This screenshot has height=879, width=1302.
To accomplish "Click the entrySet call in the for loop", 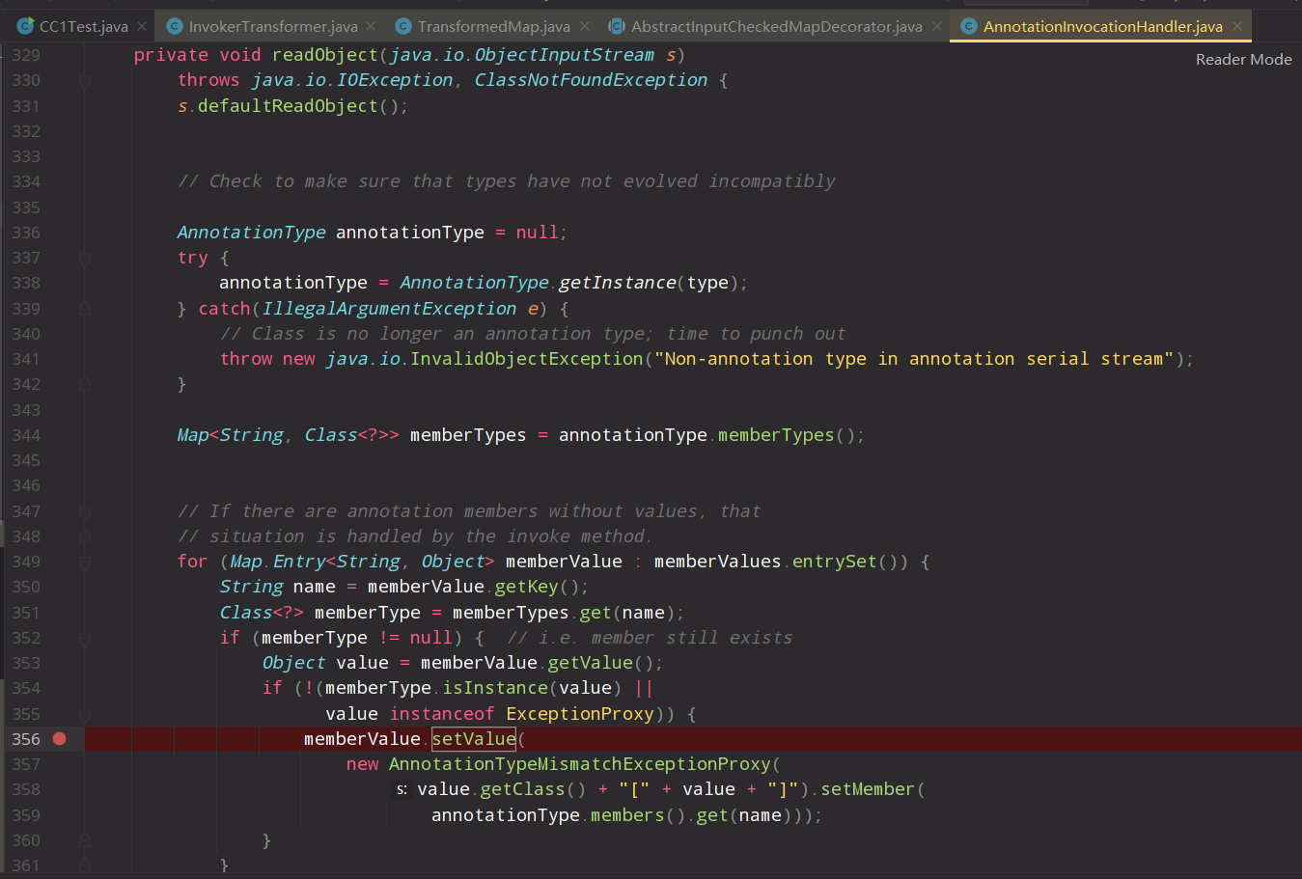I will click(x=835, y=562).
